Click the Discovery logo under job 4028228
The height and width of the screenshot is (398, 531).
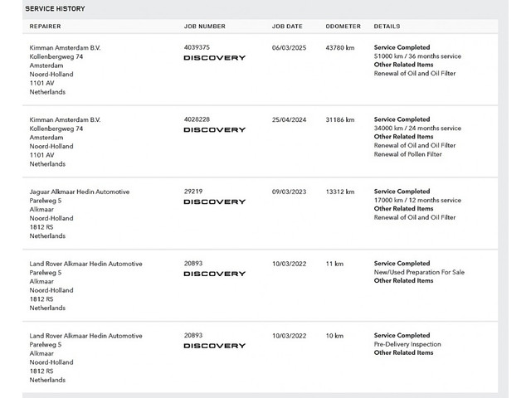click(214, 130)
